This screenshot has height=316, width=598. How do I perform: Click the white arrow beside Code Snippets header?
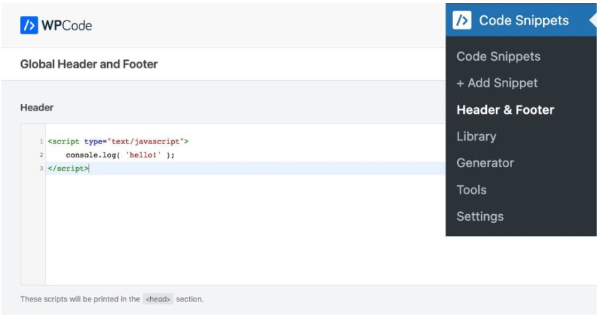pyautogui.click(x=593, y=20)
